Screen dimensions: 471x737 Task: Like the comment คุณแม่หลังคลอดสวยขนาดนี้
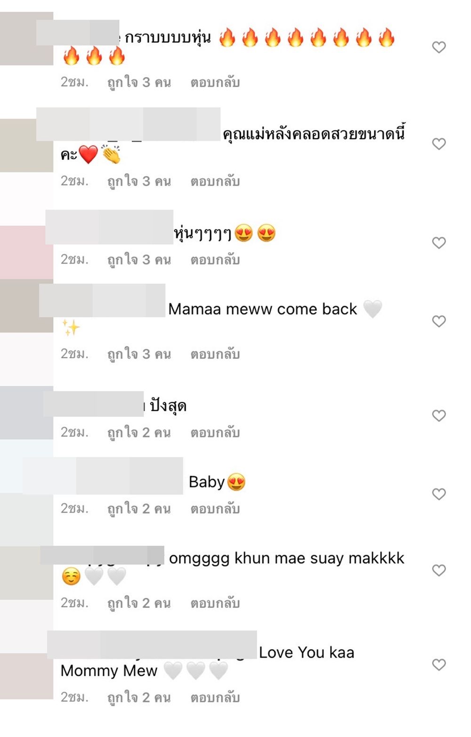pos(439,144)
